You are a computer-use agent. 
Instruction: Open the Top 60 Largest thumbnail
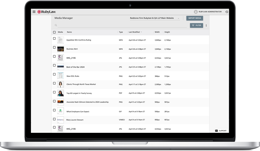(x=61, y=93)
